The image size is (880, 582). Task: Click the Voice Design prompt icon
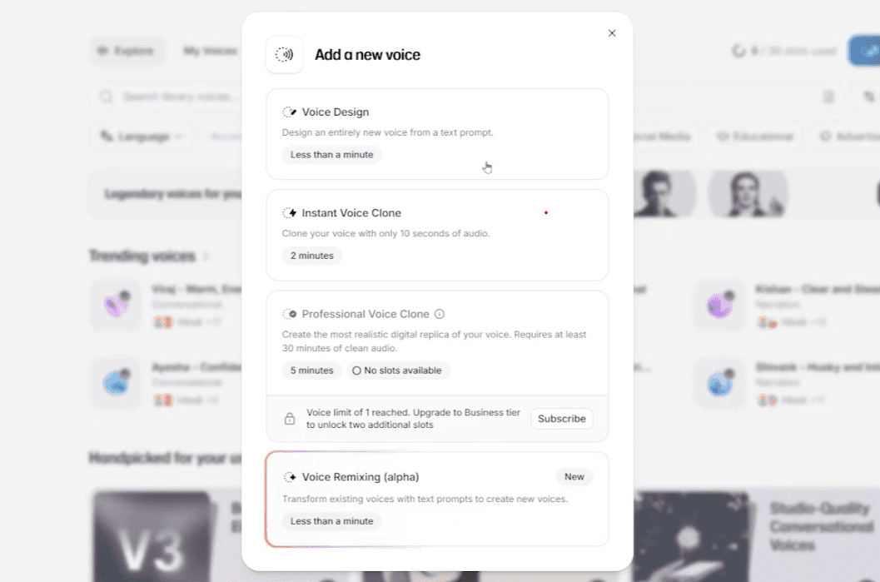pos(291,112)
